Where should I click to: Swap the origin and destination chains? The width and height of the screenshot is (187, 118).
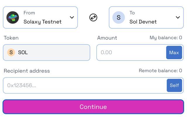(93, 17)
